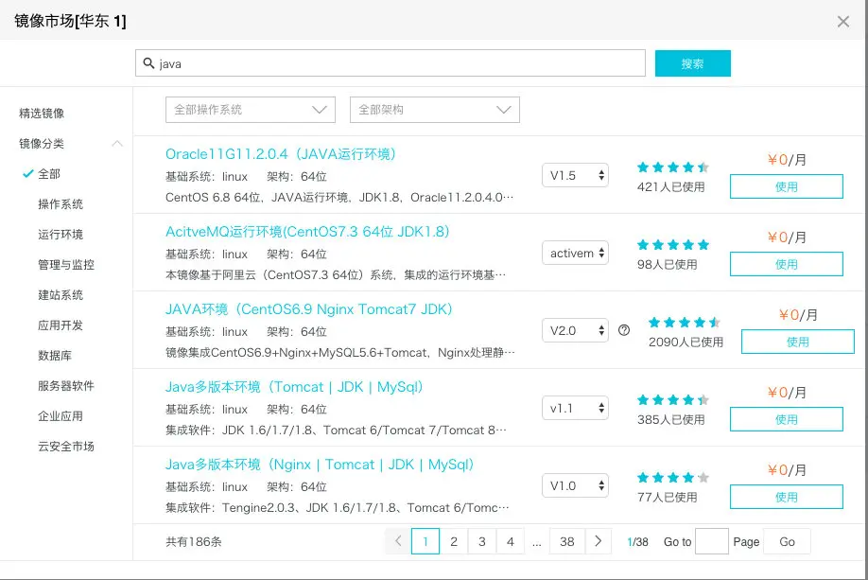Click star rating of JAVA环境 CentOS6.9 image
The image size is (868, 580).
(685, 323)
